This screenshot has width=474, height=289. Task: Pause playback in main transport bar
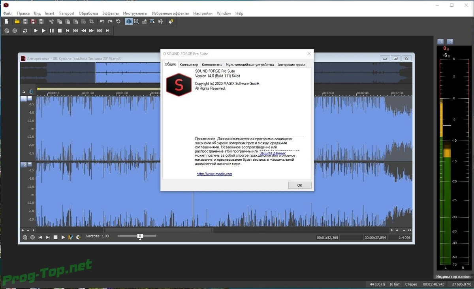pos(51,30)
